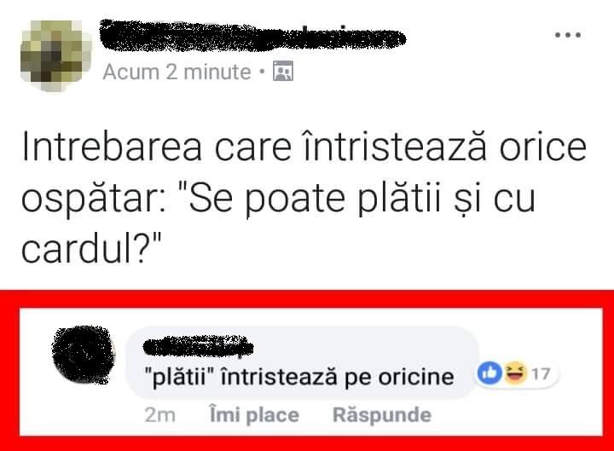Click the friends audience privacy icon

pos(283,72)
